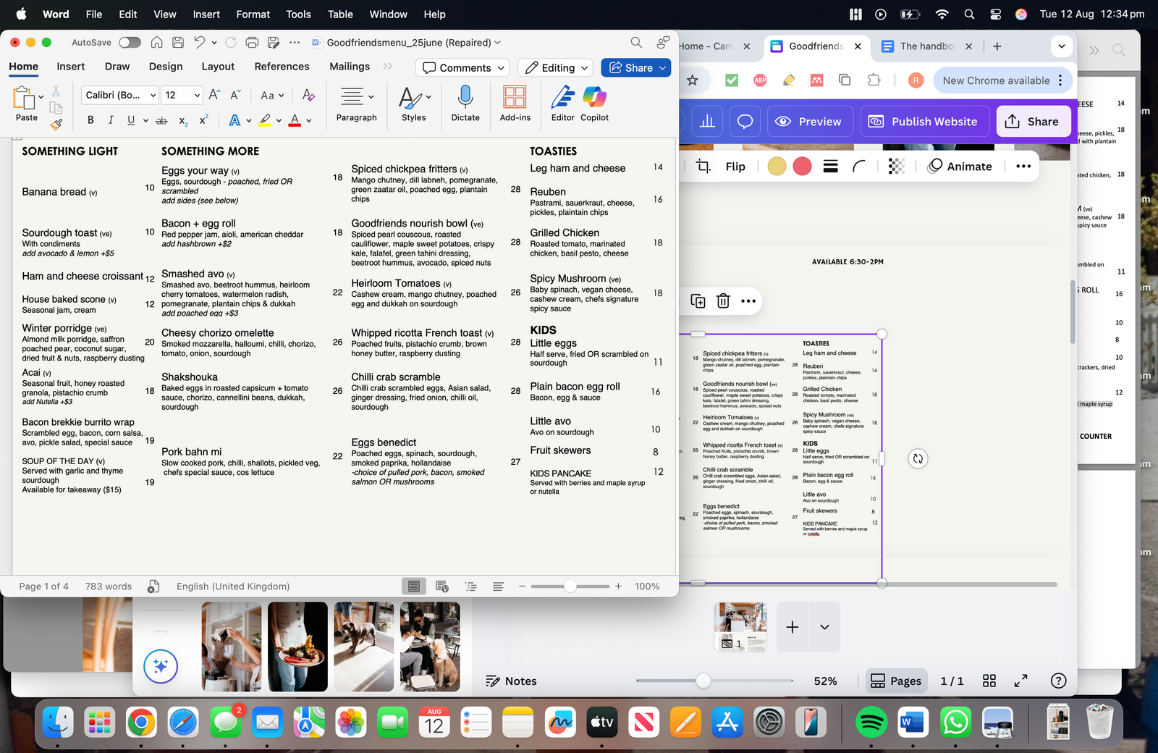Image resolution: width=1158 pixels, height=753 pixels.
Task: Click the crop icon beside Flip in Canva
Action: (703, 167)
